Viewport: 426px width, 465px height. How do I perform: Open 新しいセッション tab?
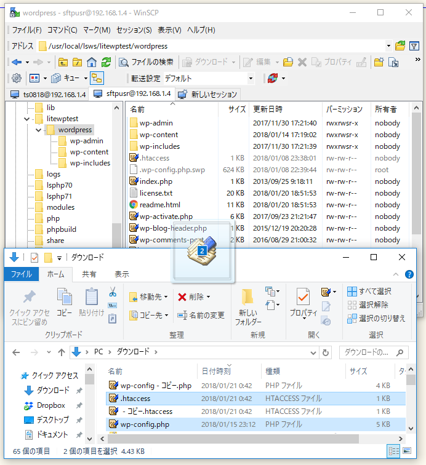click(208, 95)
